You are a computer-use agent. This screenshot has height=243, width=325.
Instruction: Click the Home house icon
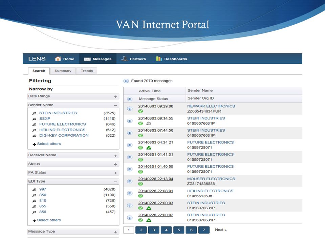coord(58,59)
